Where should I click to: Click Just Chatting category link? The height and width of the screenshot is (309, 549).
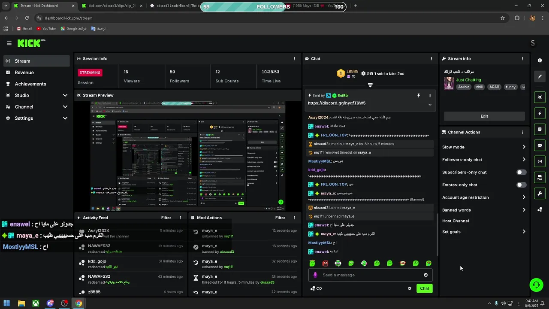click(468, 80)
